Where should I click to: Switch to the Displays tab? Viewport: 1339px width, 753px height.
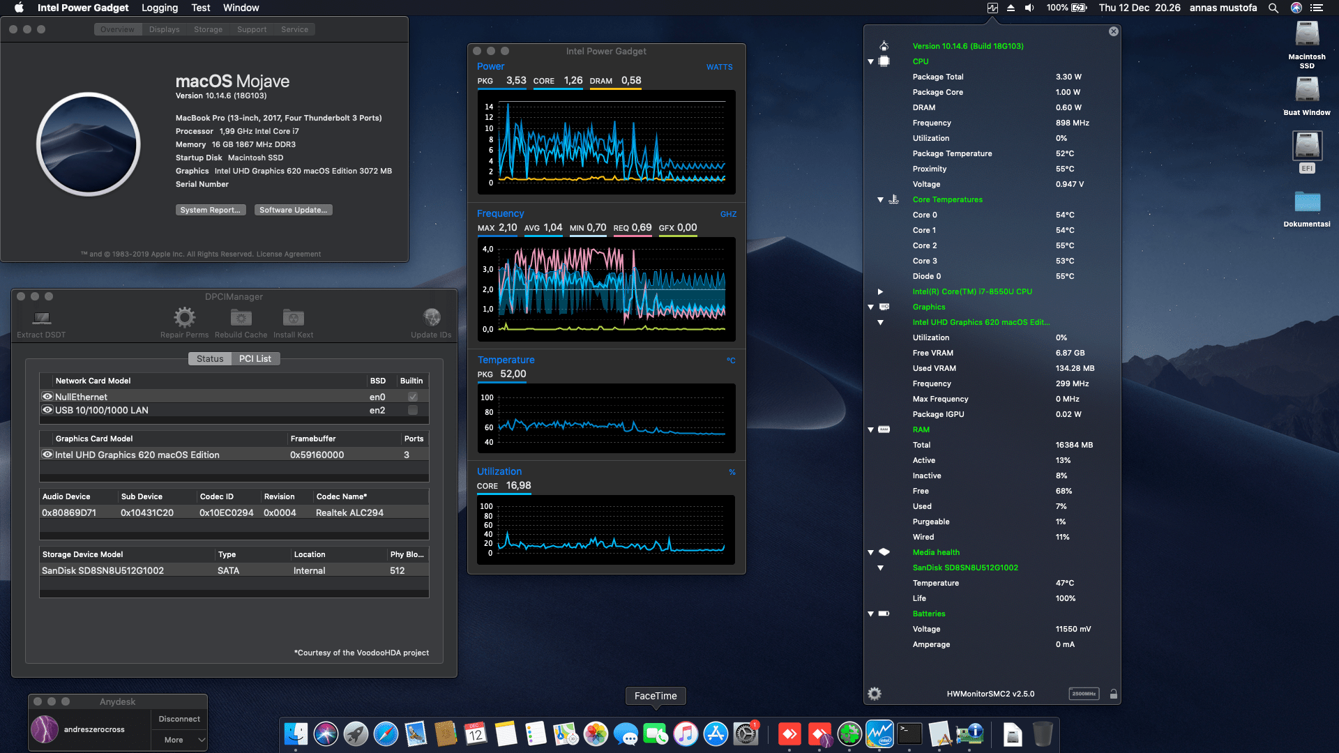point(163,29)
